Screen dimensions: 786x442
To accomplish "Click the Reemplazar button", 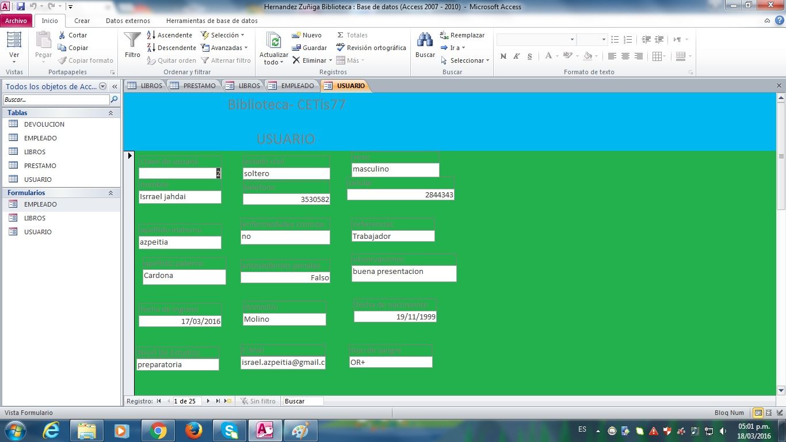I will 462,35.
